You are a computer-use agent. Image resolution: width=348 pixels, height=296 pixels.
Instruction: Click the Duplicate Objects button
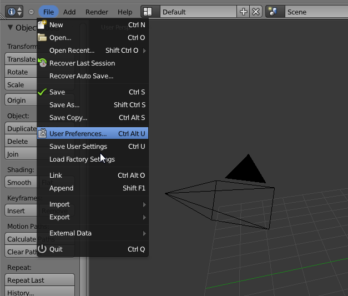pyautogui.click(x=21, y=128)
